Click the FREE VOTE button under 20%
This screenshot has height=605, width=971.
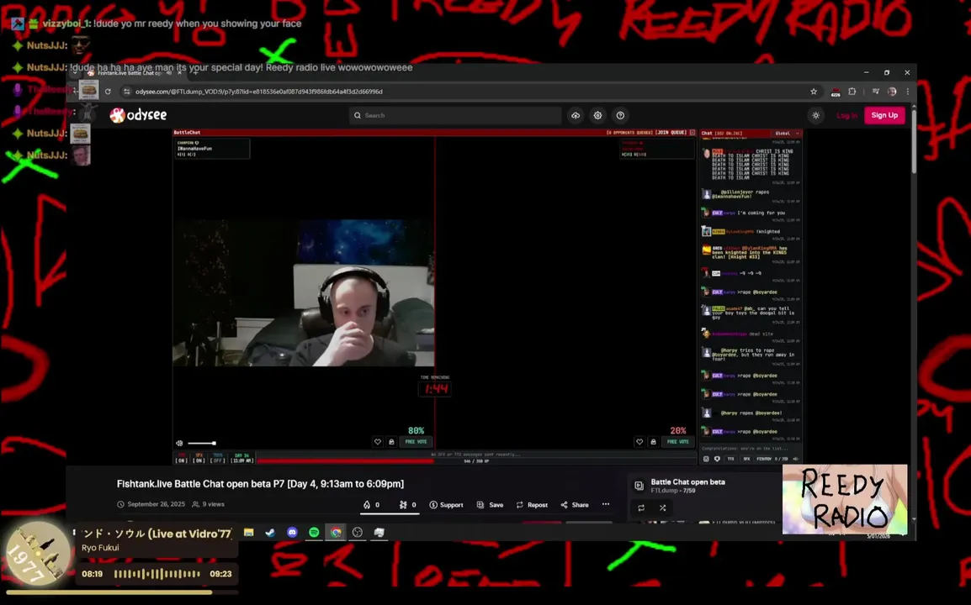[677, 442]
